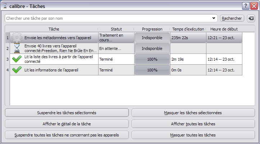Click the 100% progress bar of task 3

pyautogui.click(x=152, y=59)
